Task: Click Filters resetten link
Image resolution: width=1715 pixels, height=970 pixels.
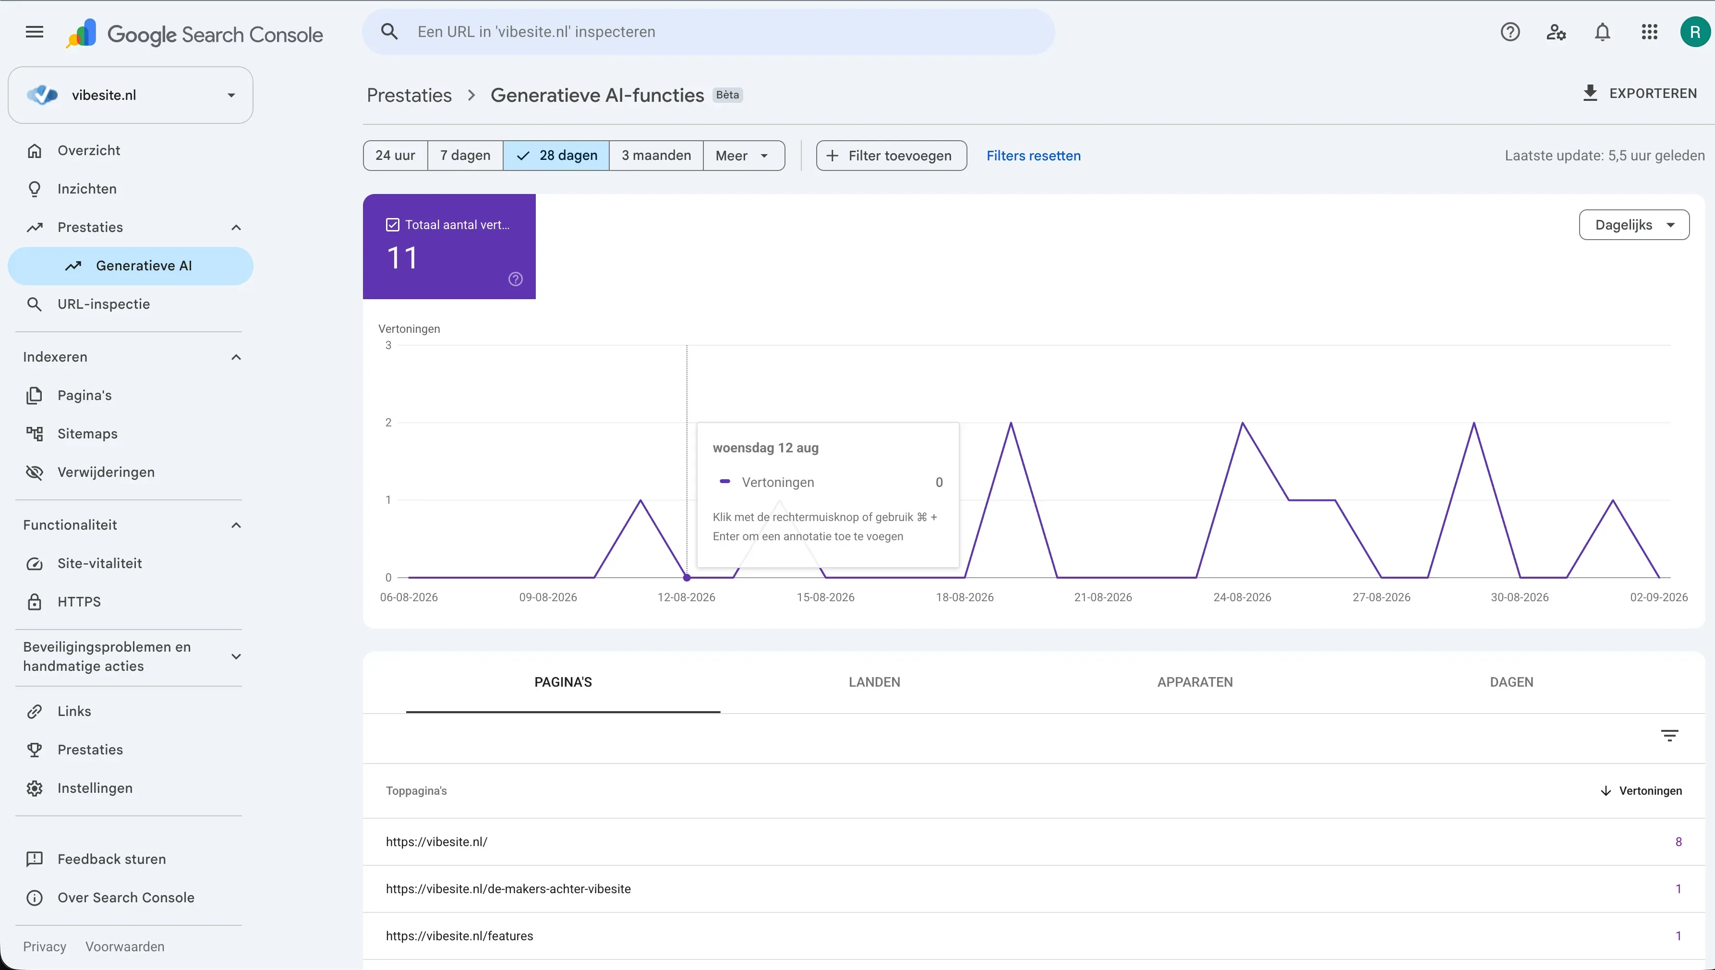Action: tap(1033, 156)
